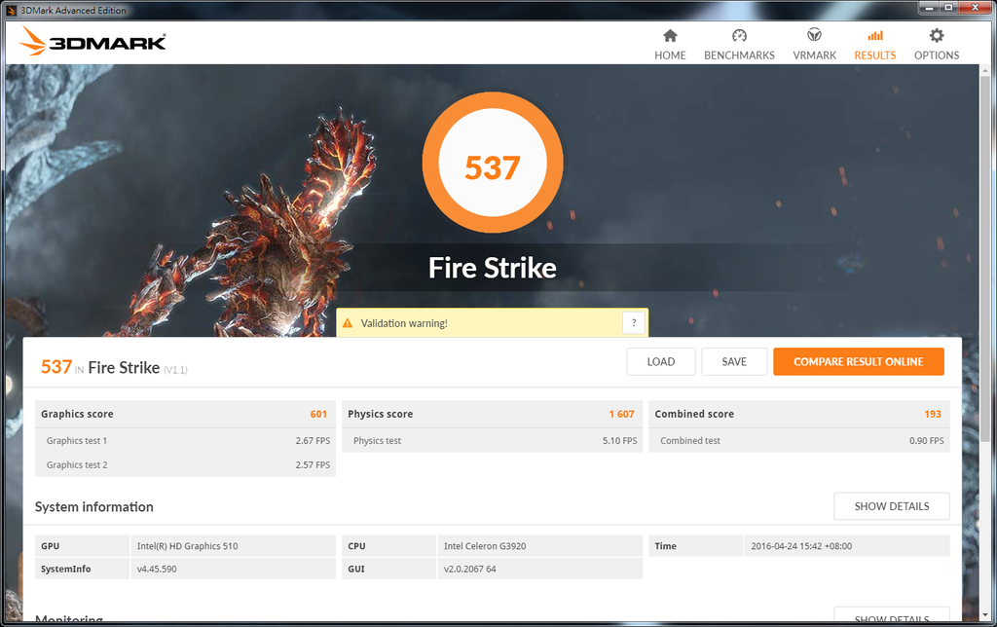Image resolution: width=997 pixels, height=627 pixels.
Task: Click the 3DMark app icon in title bar
Action: click(x=13, y=9)
